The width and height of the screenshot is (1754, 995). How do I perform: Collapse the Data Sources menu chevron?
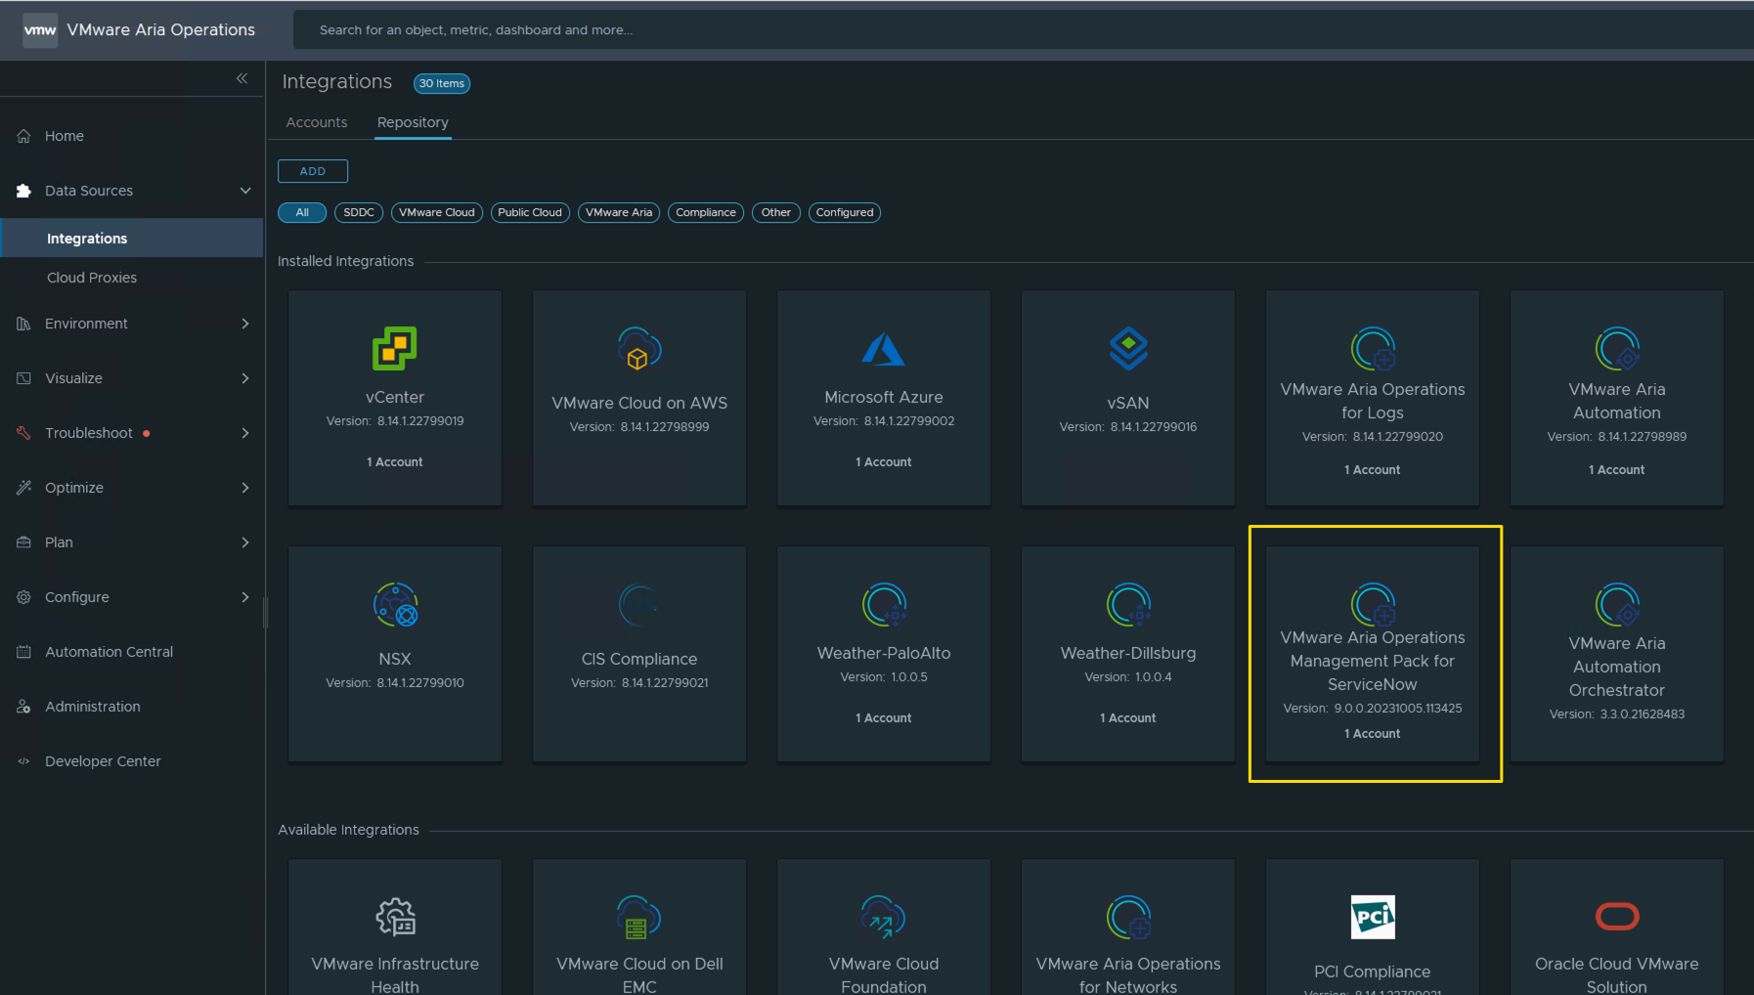coord(245,191)
